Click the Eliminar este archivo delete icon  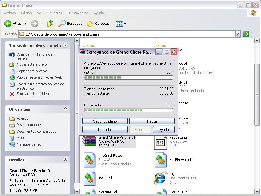pos(12,94)
